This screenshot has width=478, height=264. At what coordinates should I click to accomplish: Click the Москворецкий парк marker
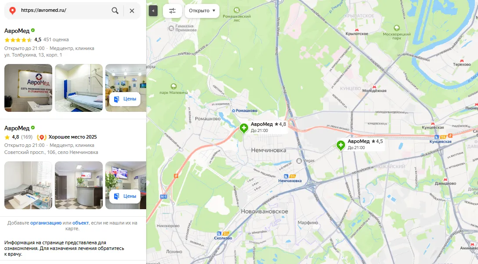coord(397,28)
